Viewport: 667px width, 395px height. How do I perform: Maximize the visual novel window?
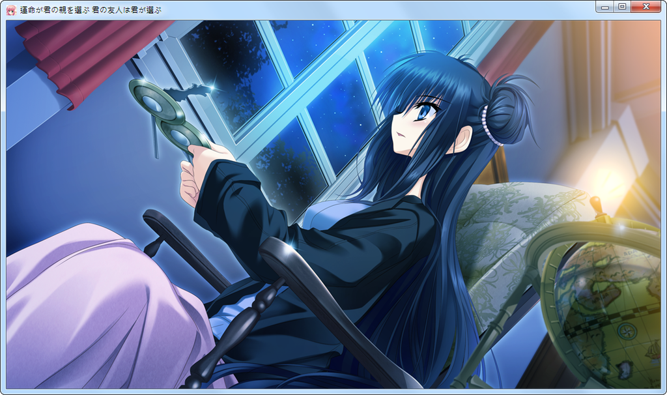click(622, 7)
